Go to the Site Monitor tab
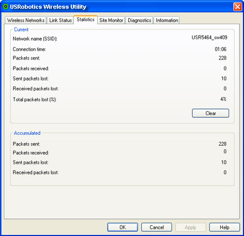 111,20
